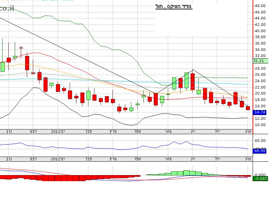Select the 'מאי' month marker on main chart
Screen dimensions: 269x215
click(168, 131)
